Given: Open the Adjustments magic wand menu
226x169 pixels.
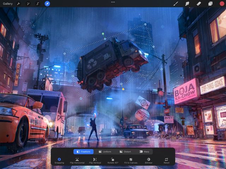Looking at the screenshot, I should [x=28, y=4].
